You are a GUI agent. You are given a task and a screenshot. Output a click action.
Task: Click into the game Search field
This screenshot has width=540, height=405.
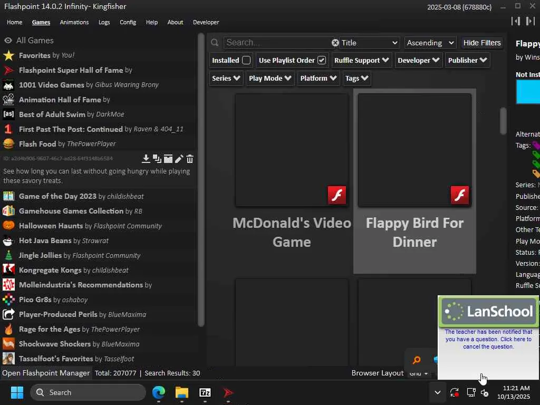coord(277,43)
